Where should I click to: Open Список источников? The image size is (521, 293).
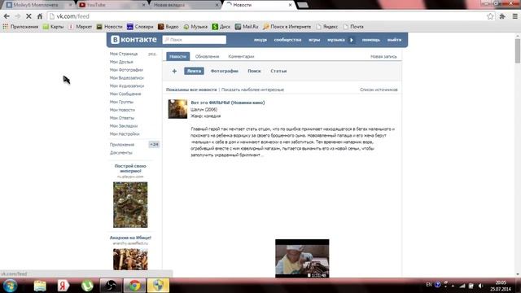tap(379, 90)
